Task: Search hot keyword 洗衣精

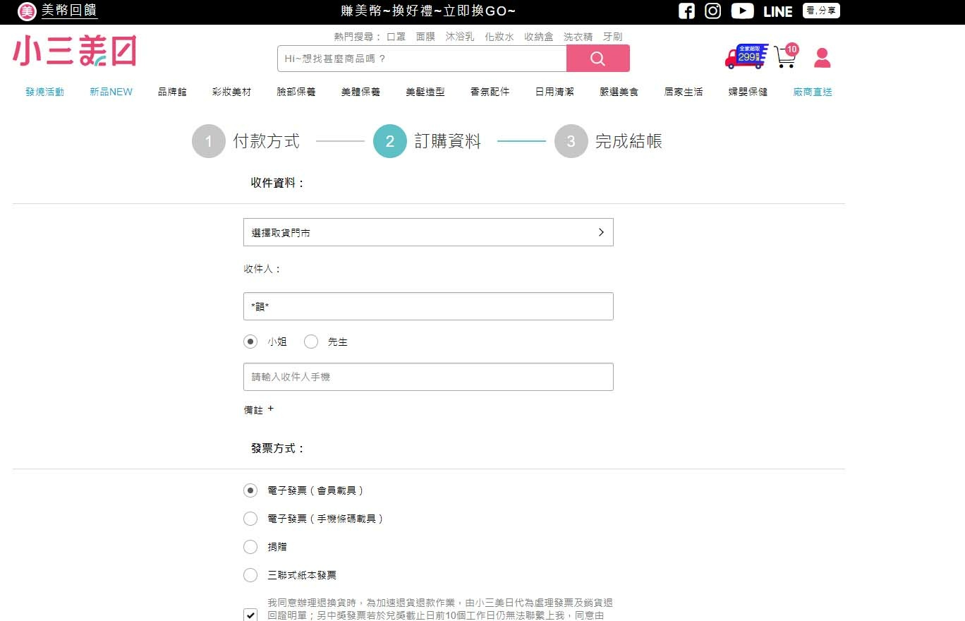Action: point(578,37)
